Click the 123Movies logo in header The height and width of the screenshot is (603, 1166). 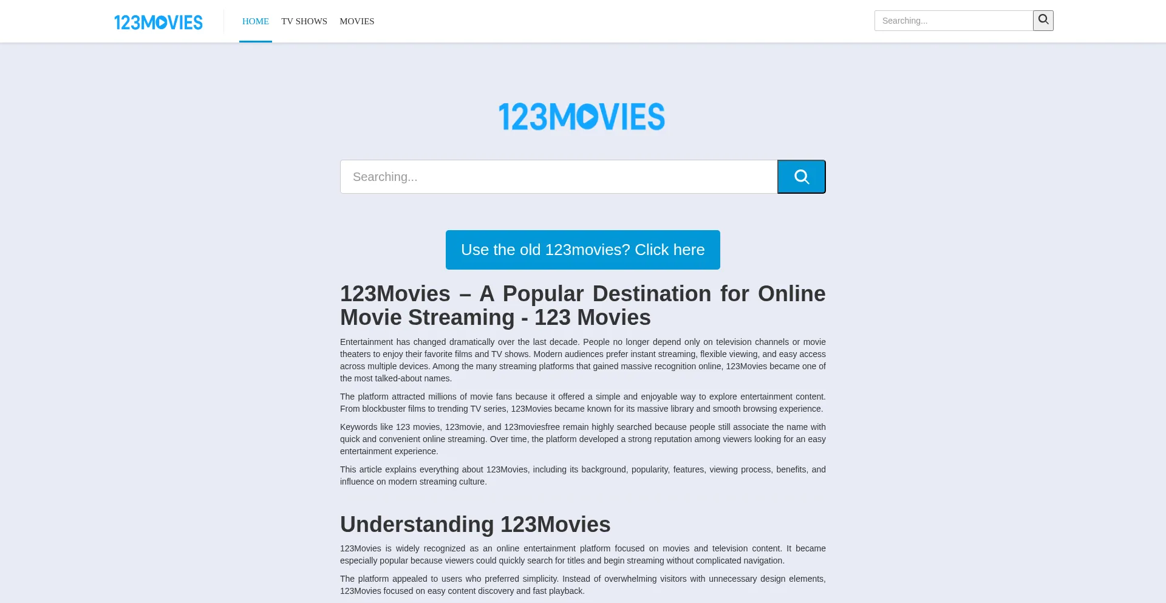click(x=159, y=22)
